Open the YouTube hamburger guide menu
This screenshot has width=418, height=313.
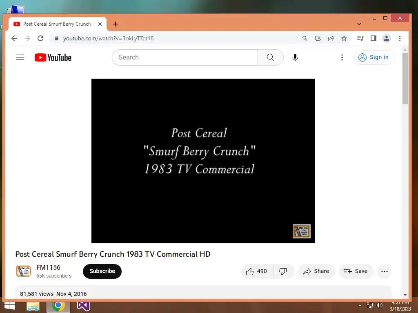click(20, 57)
